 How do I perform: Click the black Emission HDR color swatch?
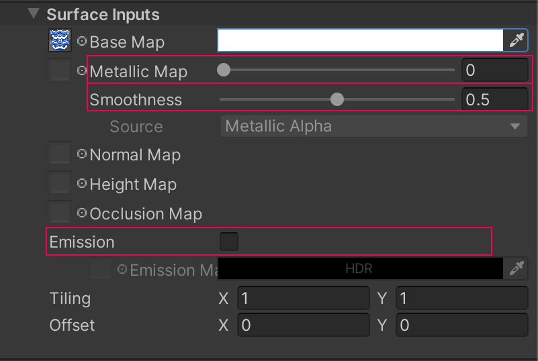pyautogui.click(x=360, y=269)
